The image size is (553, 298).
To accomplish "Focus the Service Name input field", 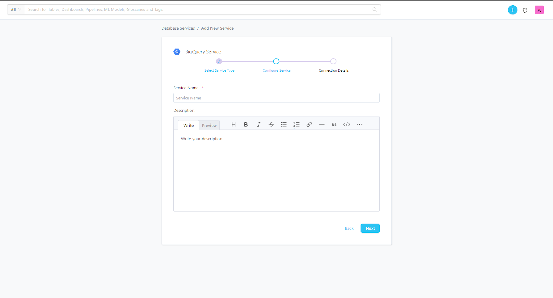I will pos(276,98).
